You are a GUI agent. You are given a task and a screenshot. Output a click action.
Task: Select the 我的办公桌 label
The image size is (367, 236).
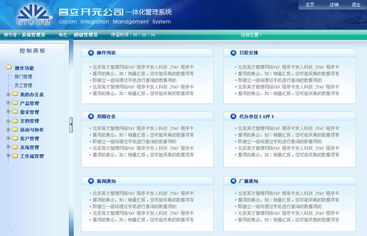[32, 95]
